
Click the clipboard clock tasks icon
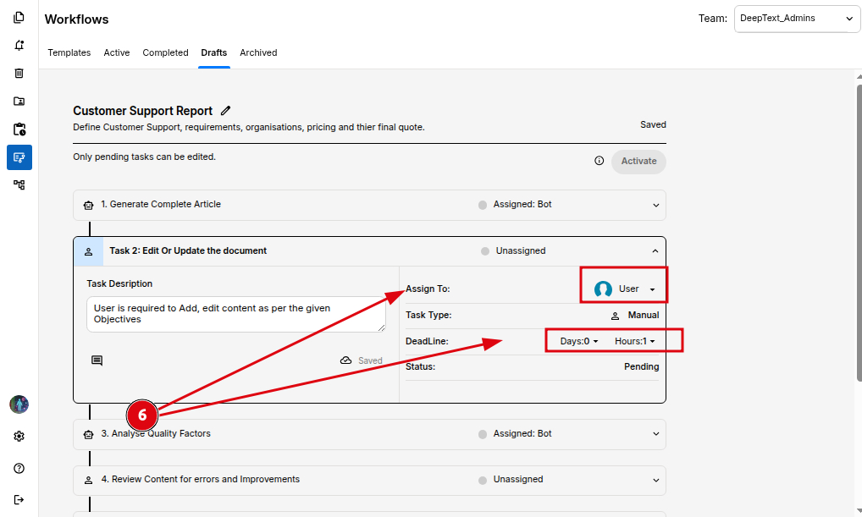pos(19,129)
